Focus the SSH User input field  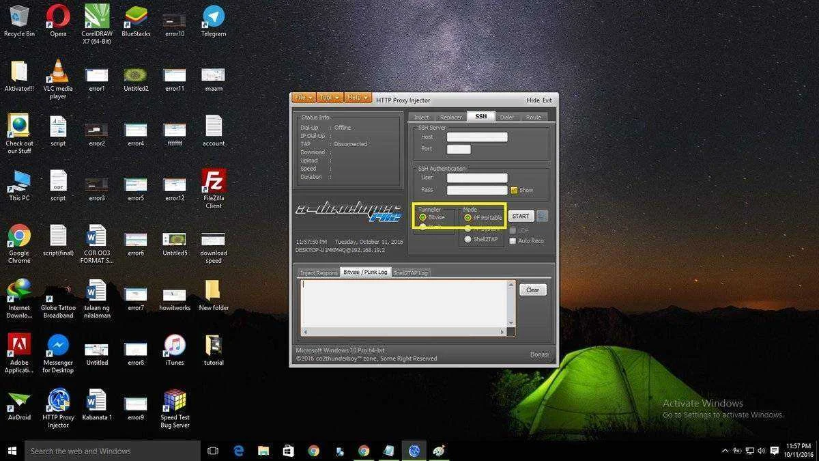[477, 178]
